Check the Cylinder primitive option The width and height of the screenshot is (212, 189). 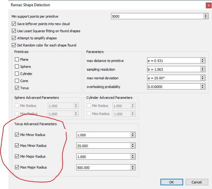coord(17,74)
